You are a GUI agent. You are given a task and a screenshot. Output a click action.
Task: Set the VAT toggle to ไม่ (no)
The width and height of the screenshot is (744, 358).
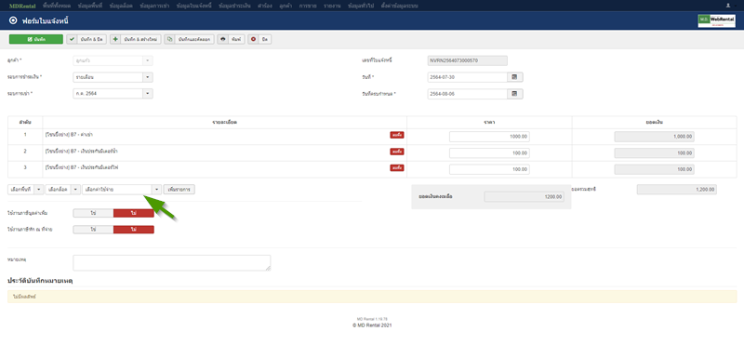click(134, 213)
